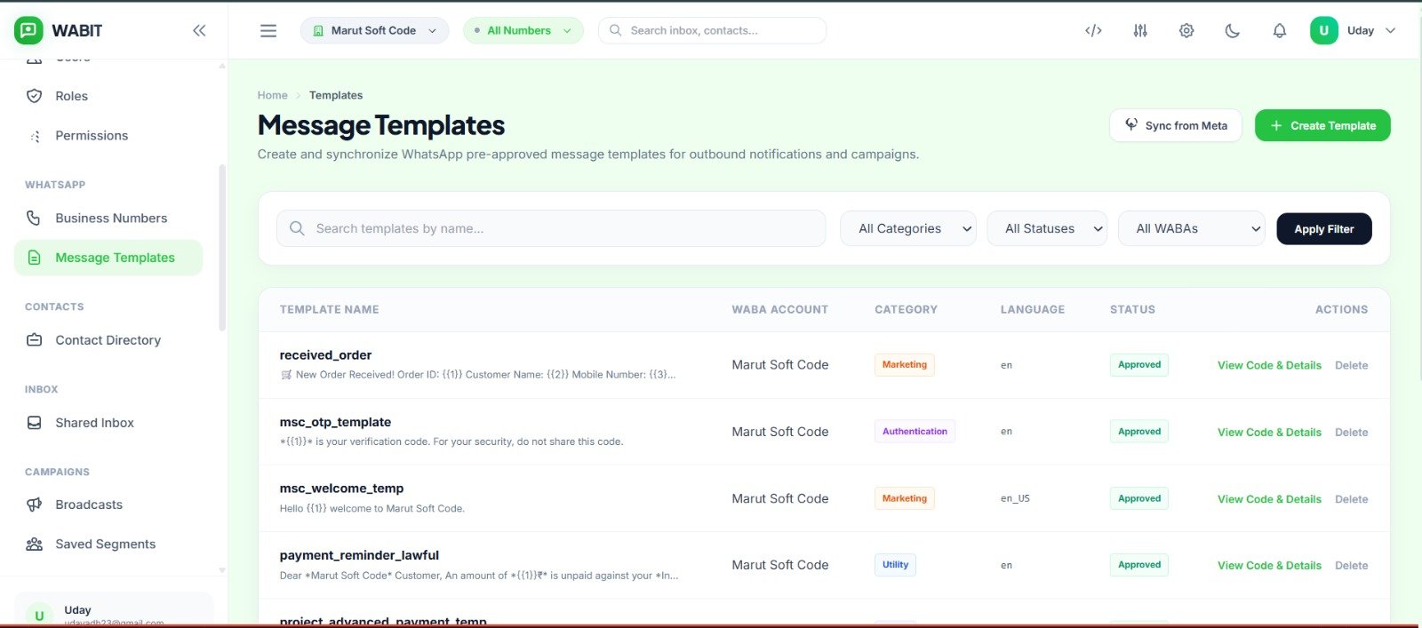
Task: Click the STATUS column header
Action: click(1132, 309)
